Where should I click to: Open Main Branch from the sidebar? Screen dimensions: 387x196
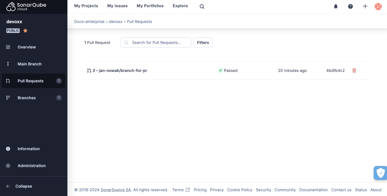(x=30, y=64)
